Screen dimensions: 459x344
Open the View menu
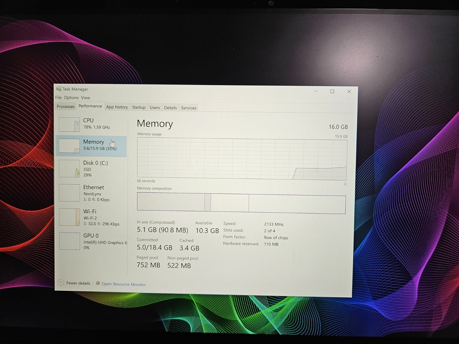85,98
